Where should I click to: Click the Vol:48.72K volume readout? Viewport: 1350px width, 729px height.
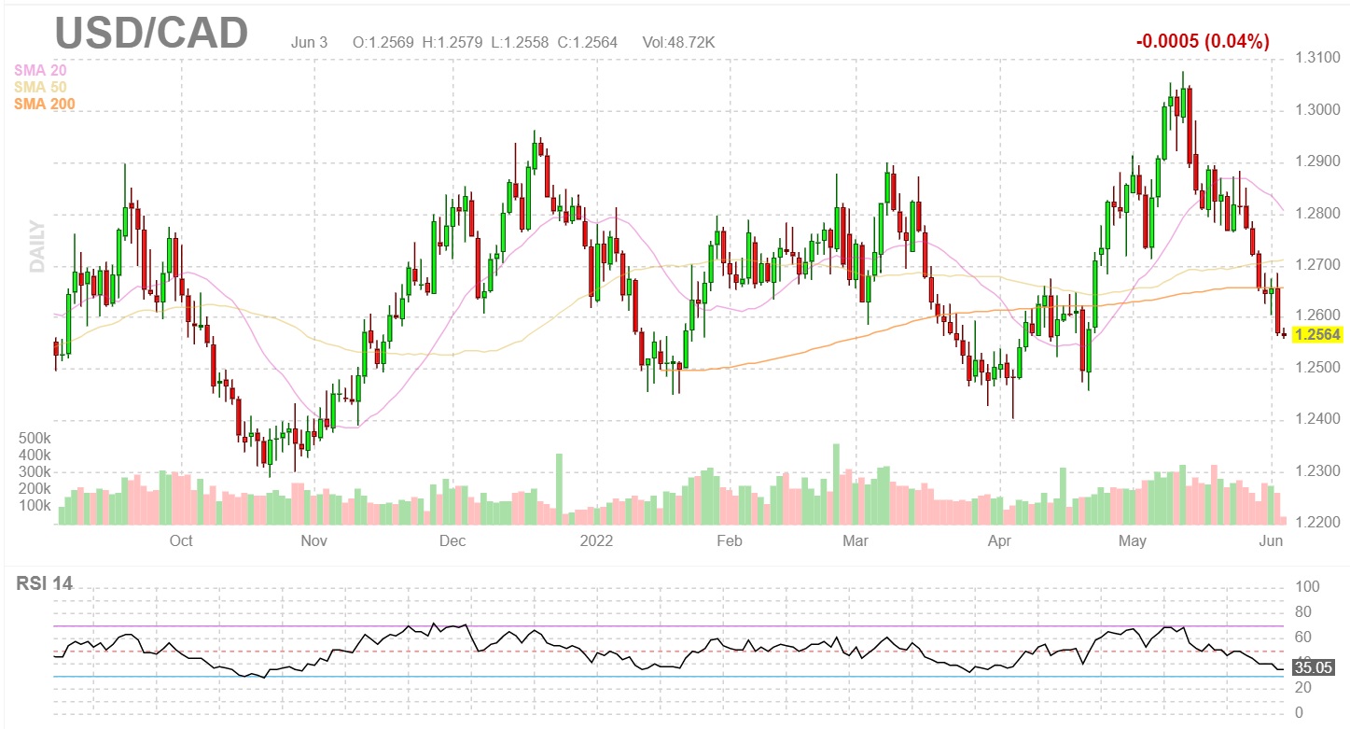678,42
